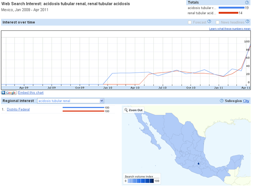Click help icon after News headlines

tap(248, 22)
